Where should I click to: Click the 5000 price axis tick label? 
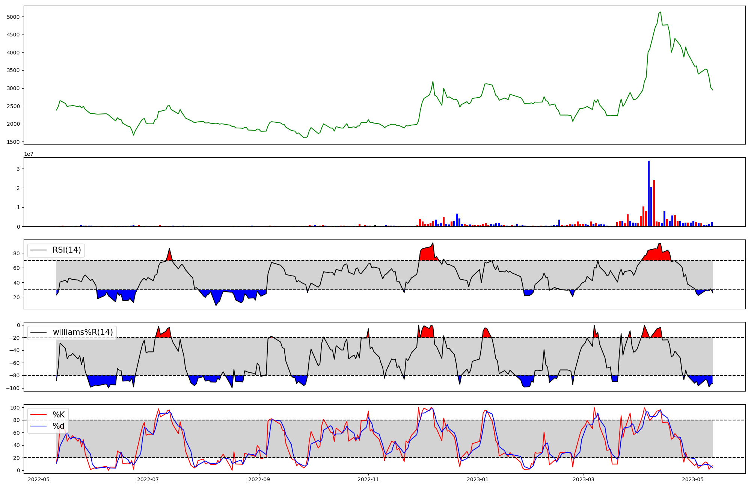click(x=13, y=17)
